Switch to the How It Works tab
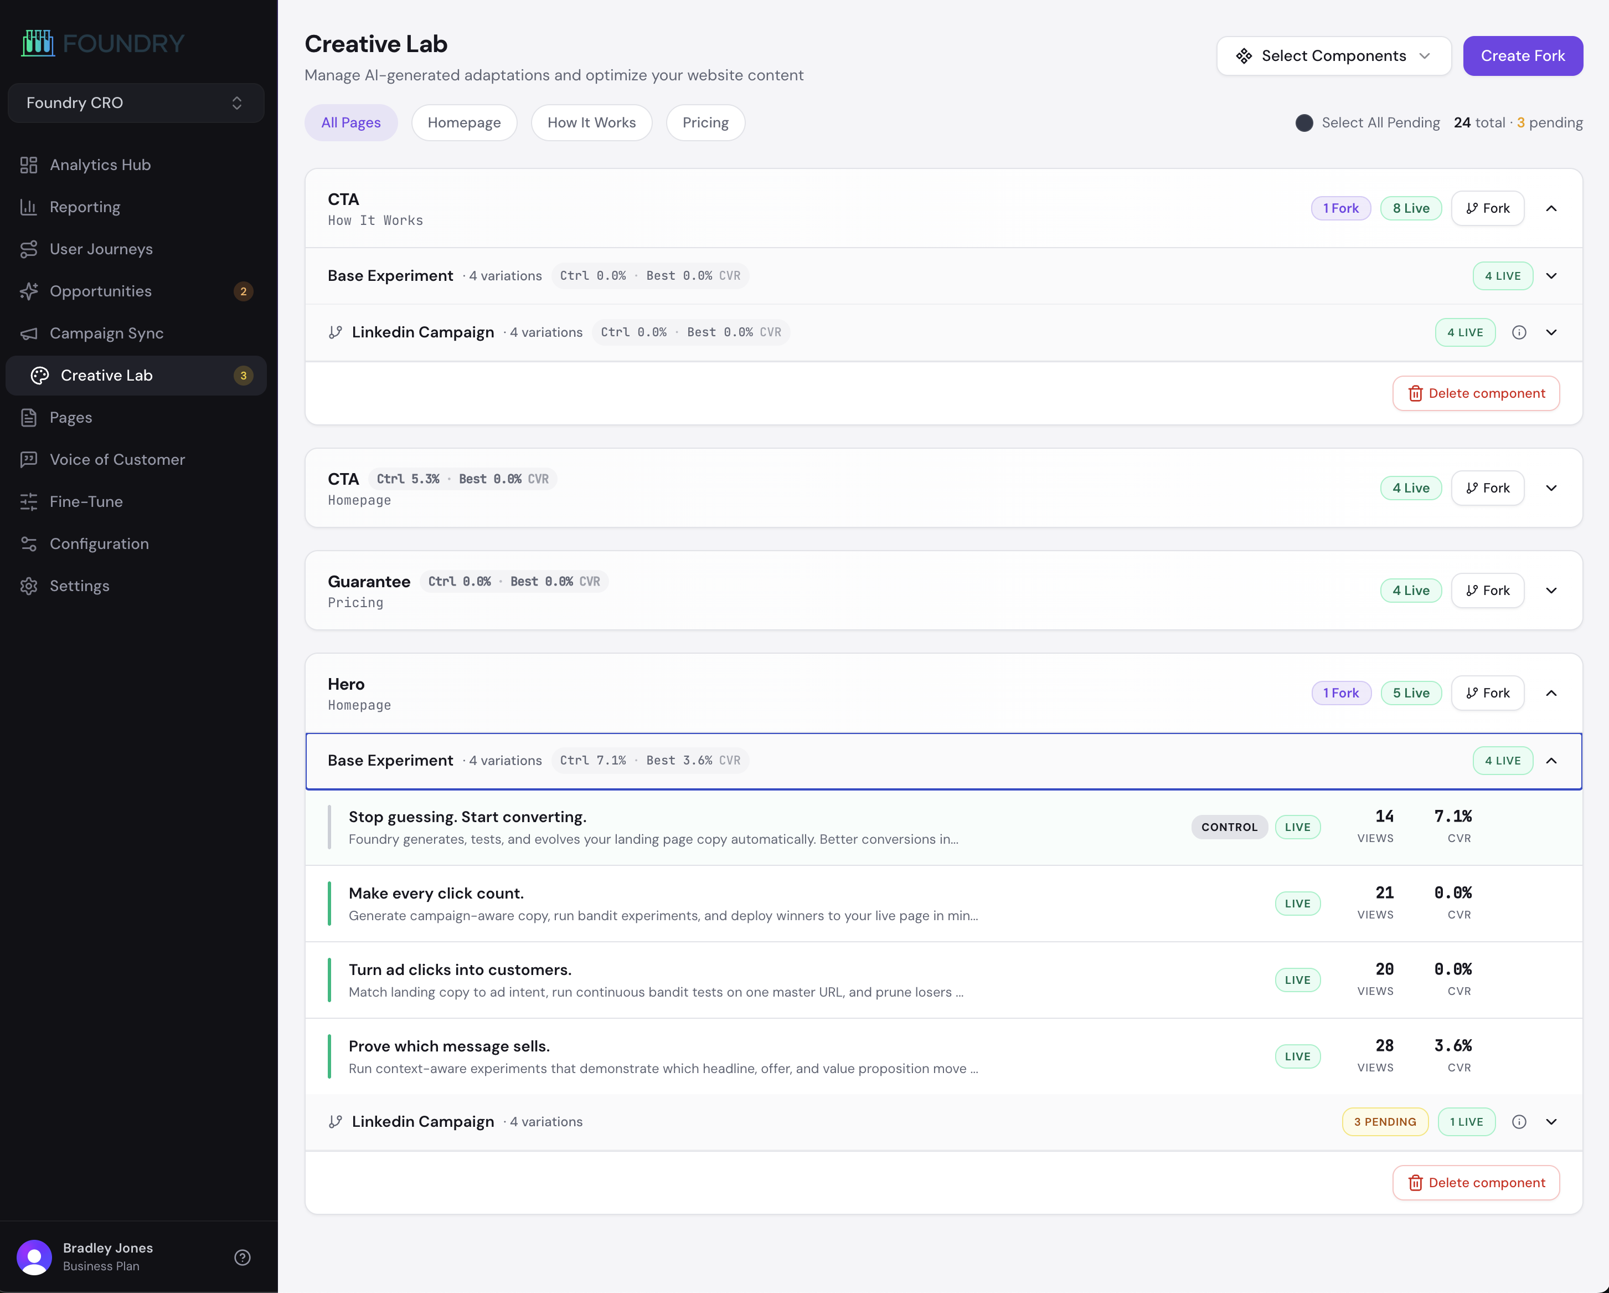The height and width of the screenshot is (1293, 1609). pos(591,122)
